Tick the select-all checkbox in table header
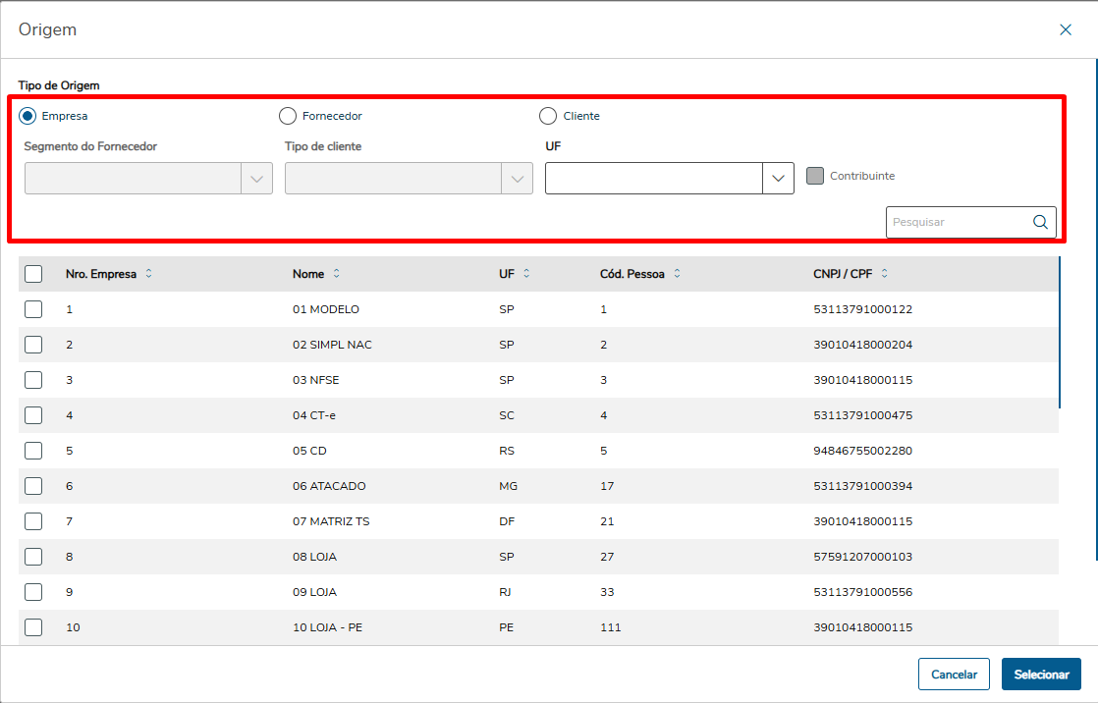This screenshot has height=703, width=1098. click(x=33, y=274)
